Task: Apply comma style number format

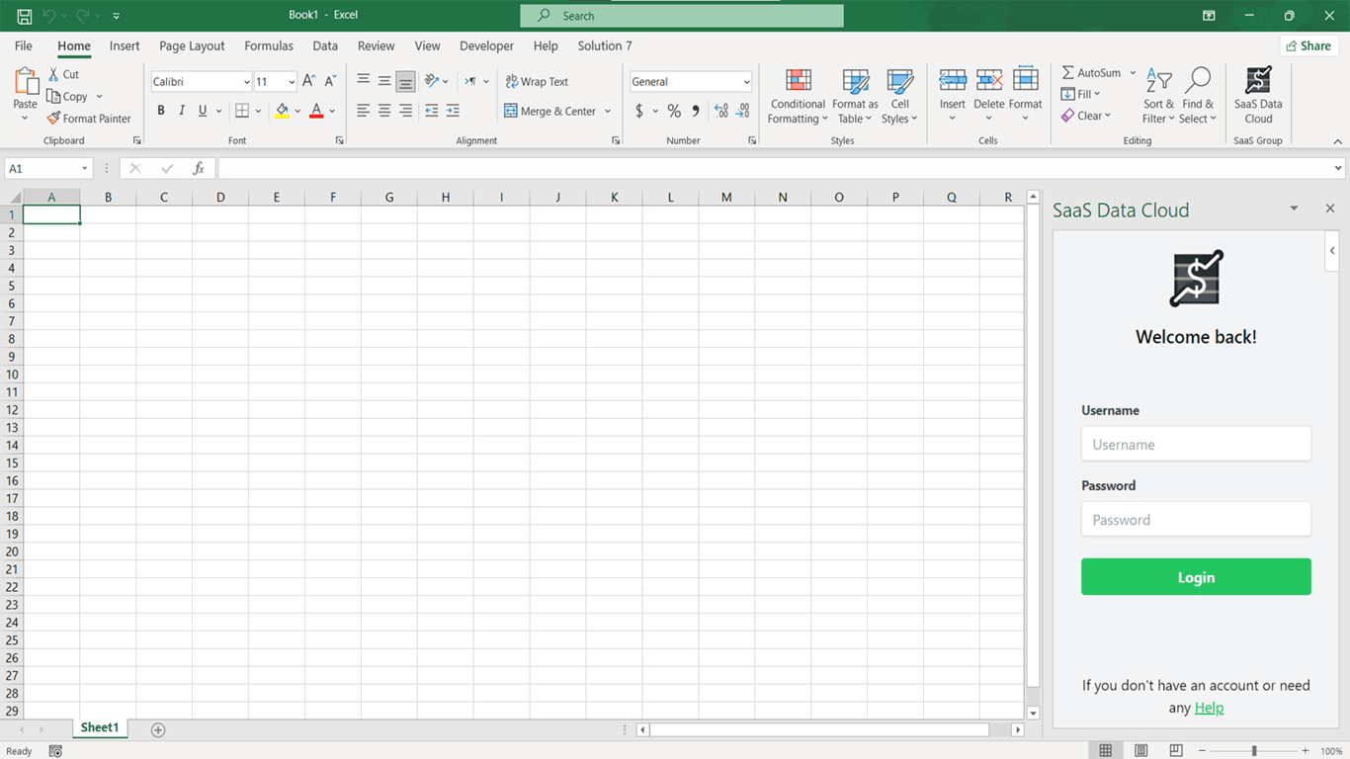Action: (x=696, y=111)
